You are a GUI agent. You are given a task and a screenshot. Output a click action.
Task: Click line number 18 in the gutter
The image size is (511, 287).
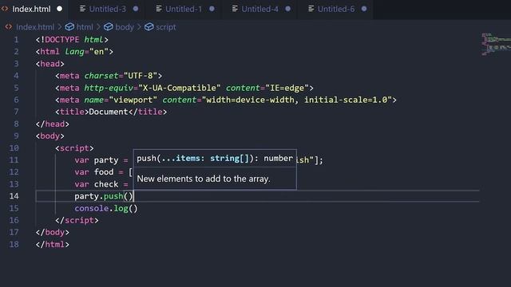14,245
